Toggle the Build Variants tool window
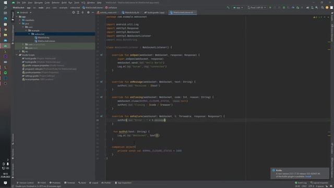The height and width of the screenshot is (188, 334). coord(13,171)
